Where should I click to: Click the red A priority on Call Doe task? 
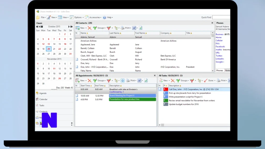166,89
